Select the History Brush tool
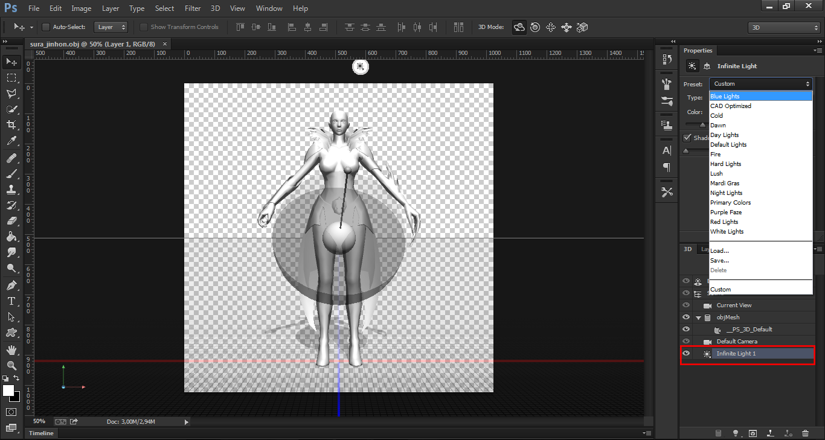 point(11,205)
